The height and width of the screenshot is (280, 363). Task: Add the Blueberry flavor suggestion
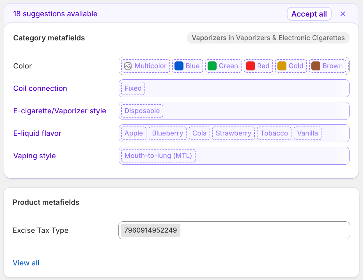[167, 133]
